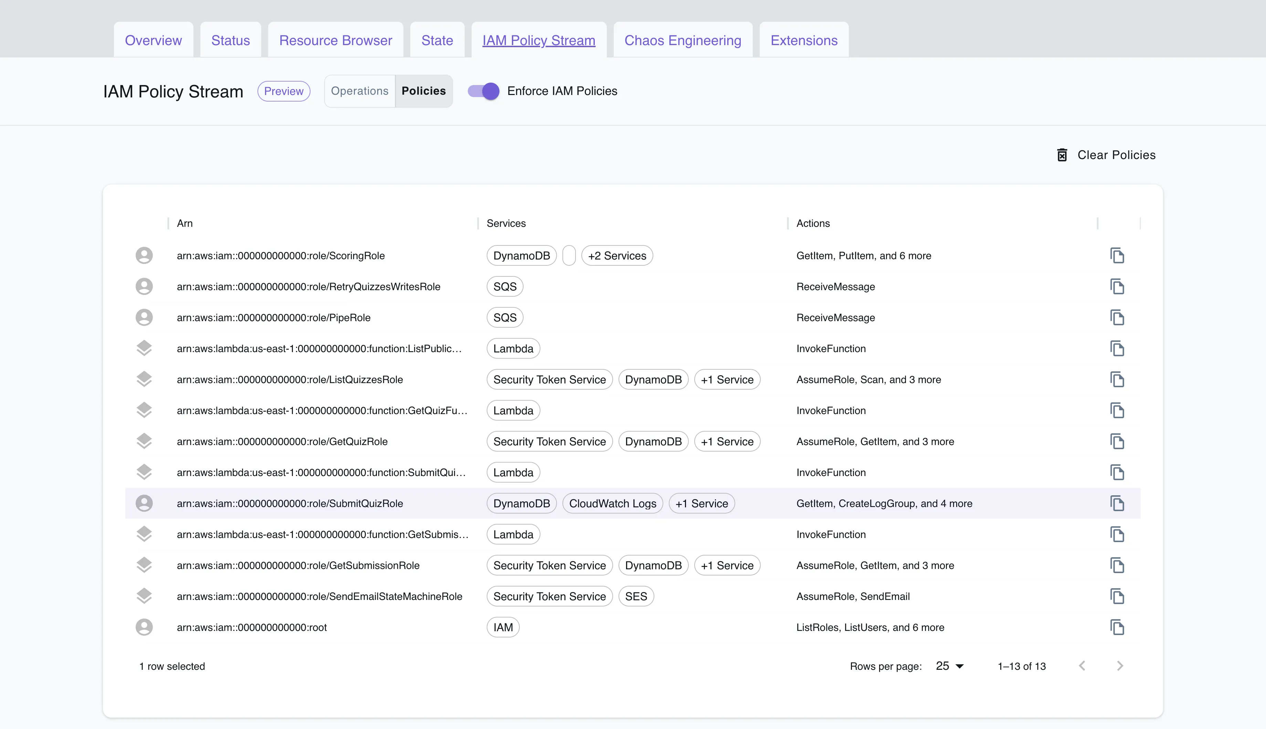1266x729 pixels.
Task: Switch to the Operations view
Action: (x=359, y=91)
